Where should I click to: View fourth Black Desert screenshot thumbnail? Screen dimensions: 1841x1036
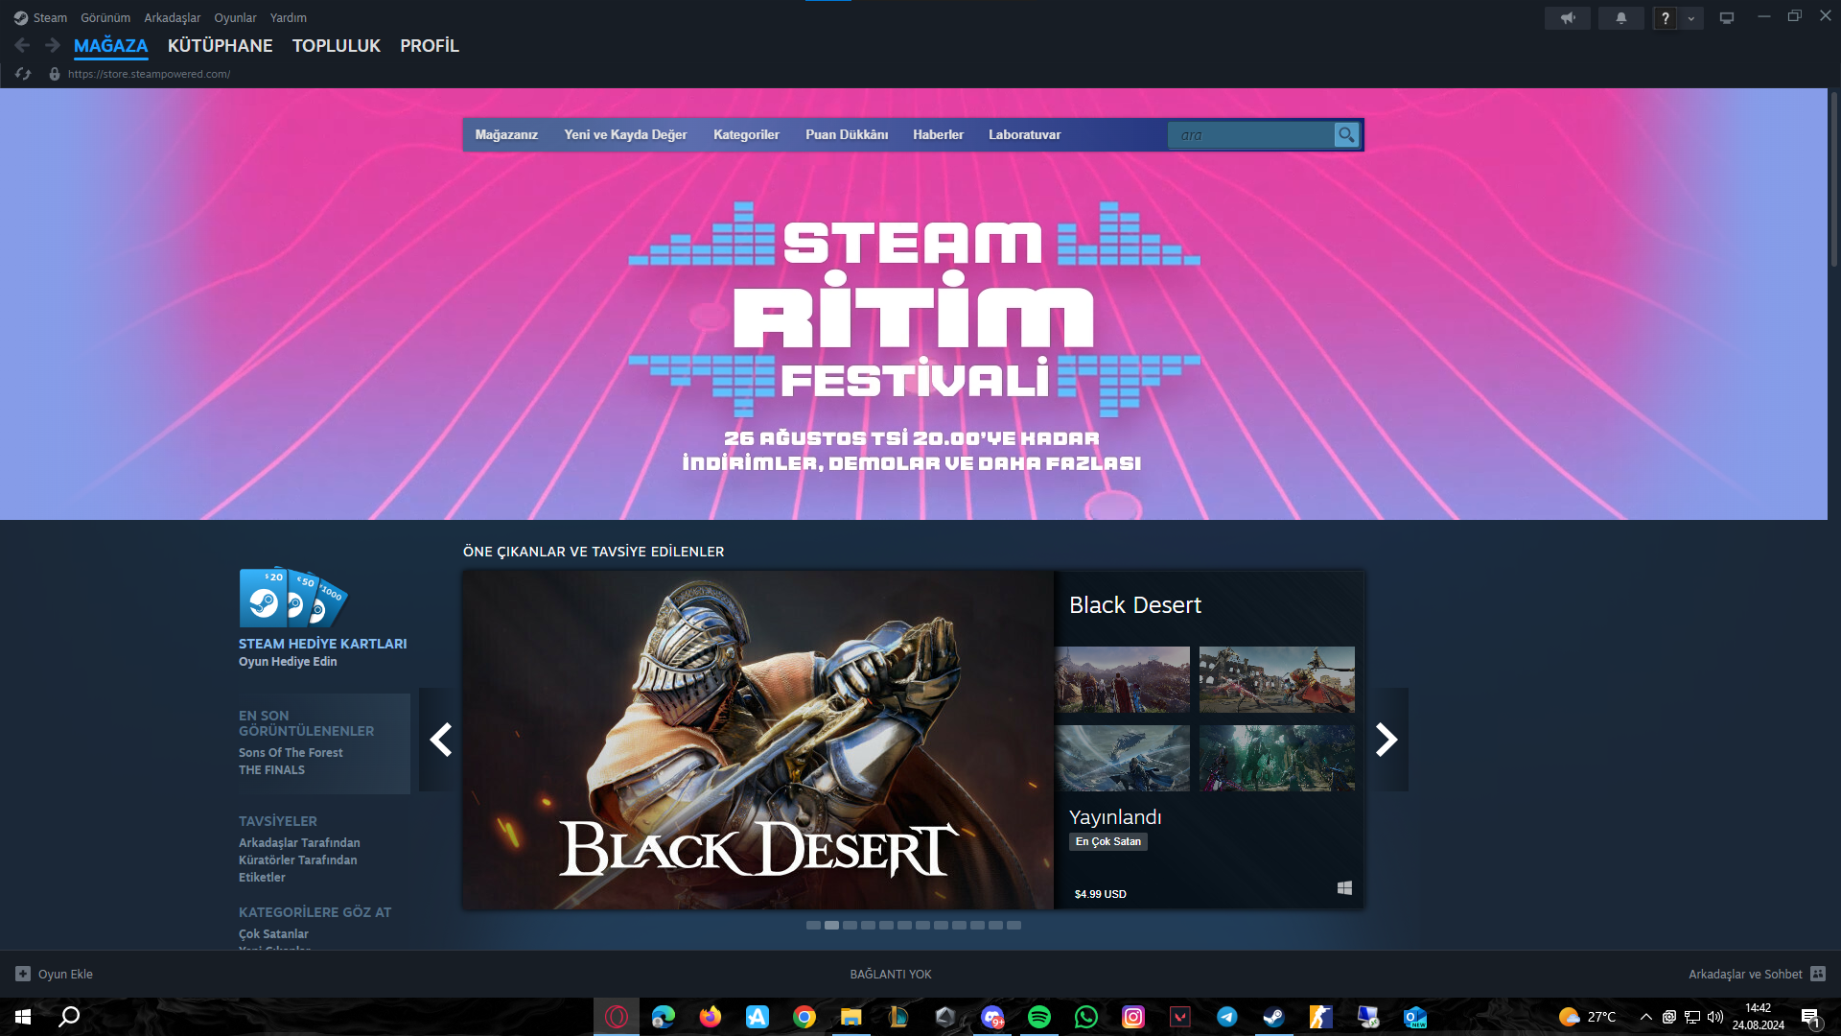[1277, 758]
